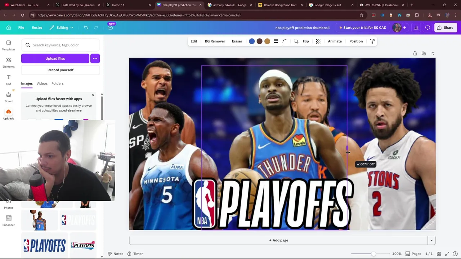Click the Copy style paint roller icon
This screenshot has width=461, height=259.
coord(372,41)
